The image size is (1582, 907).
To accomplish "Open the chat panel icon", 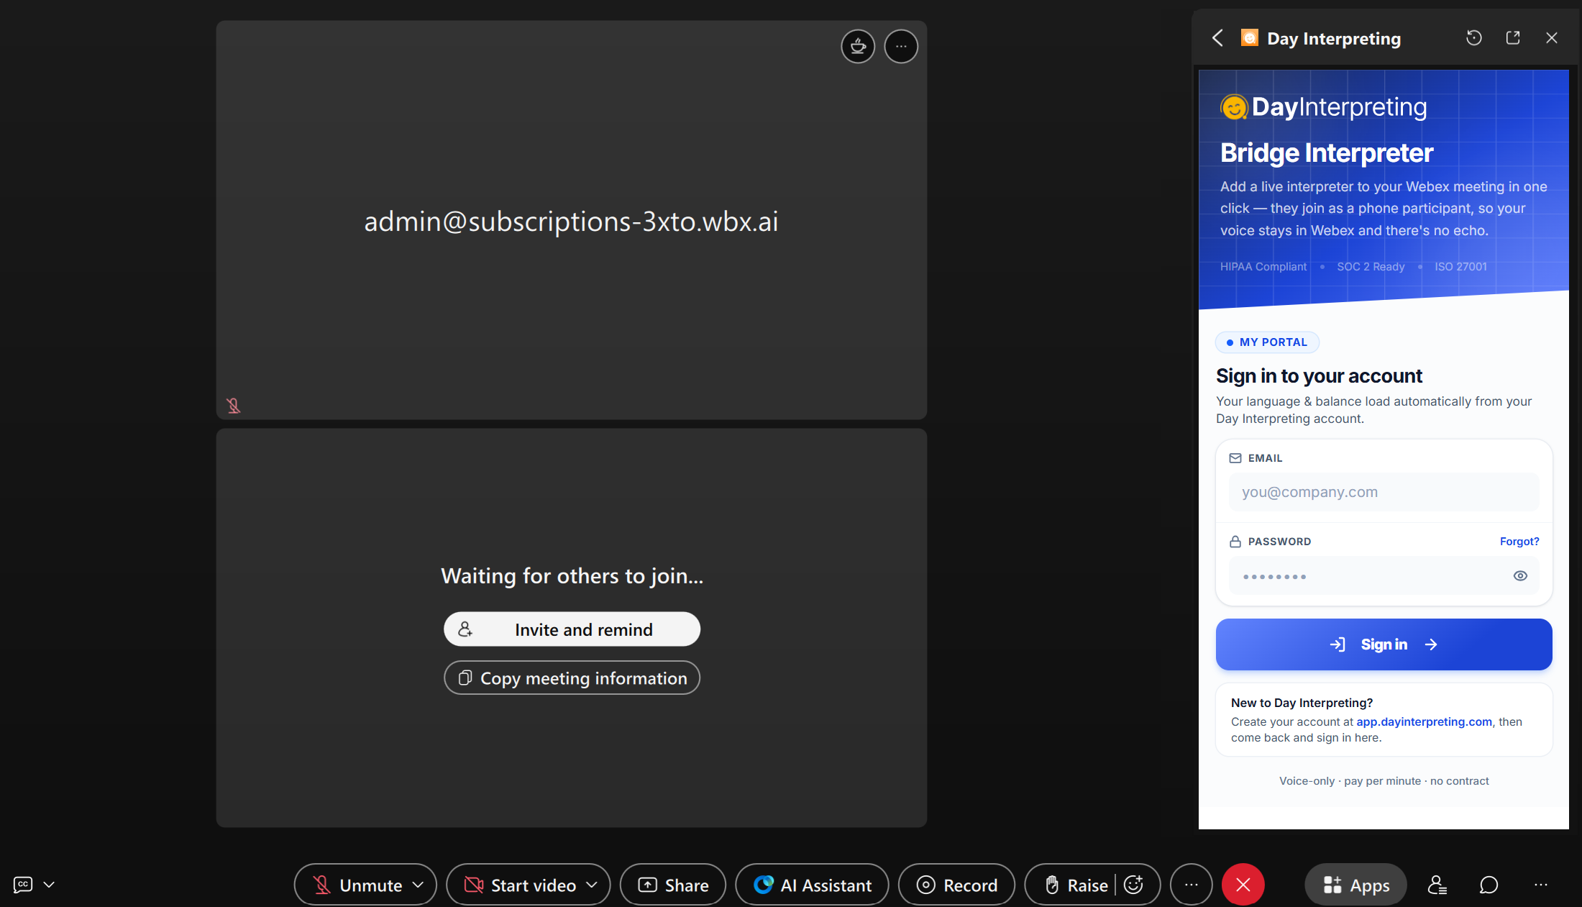I will pyautogui.click(x=1489, y=885).
